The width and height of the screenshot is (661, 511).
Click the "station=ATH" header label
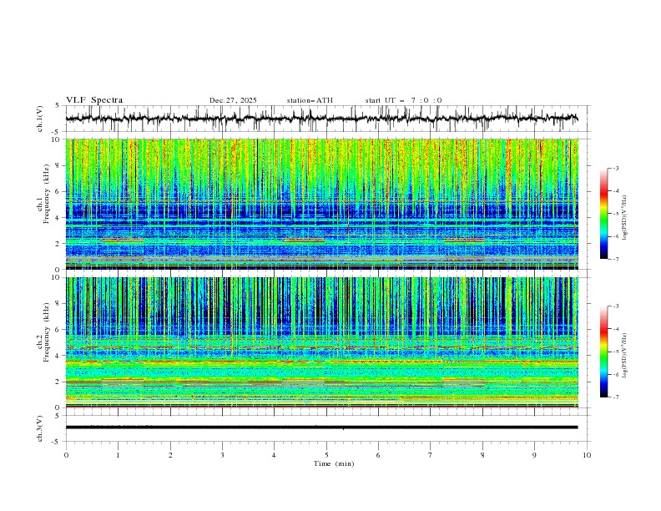(310, 100)
